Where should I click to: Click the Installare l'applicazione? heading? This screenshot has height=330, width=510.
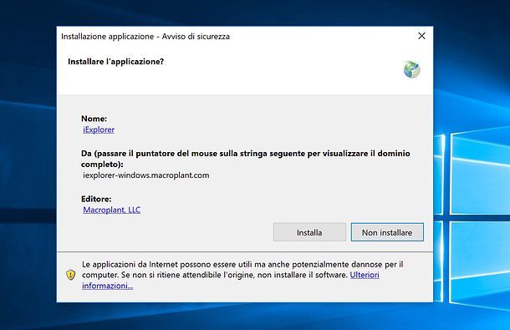(x=115, y=62)
